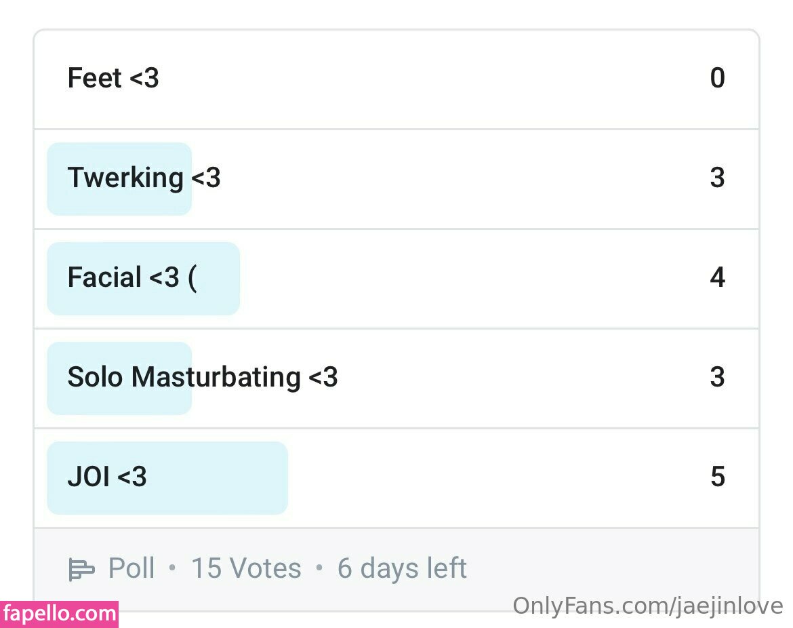
Task: Click the Solo Masturbating row's count of 3
Action: click(717, 377)
